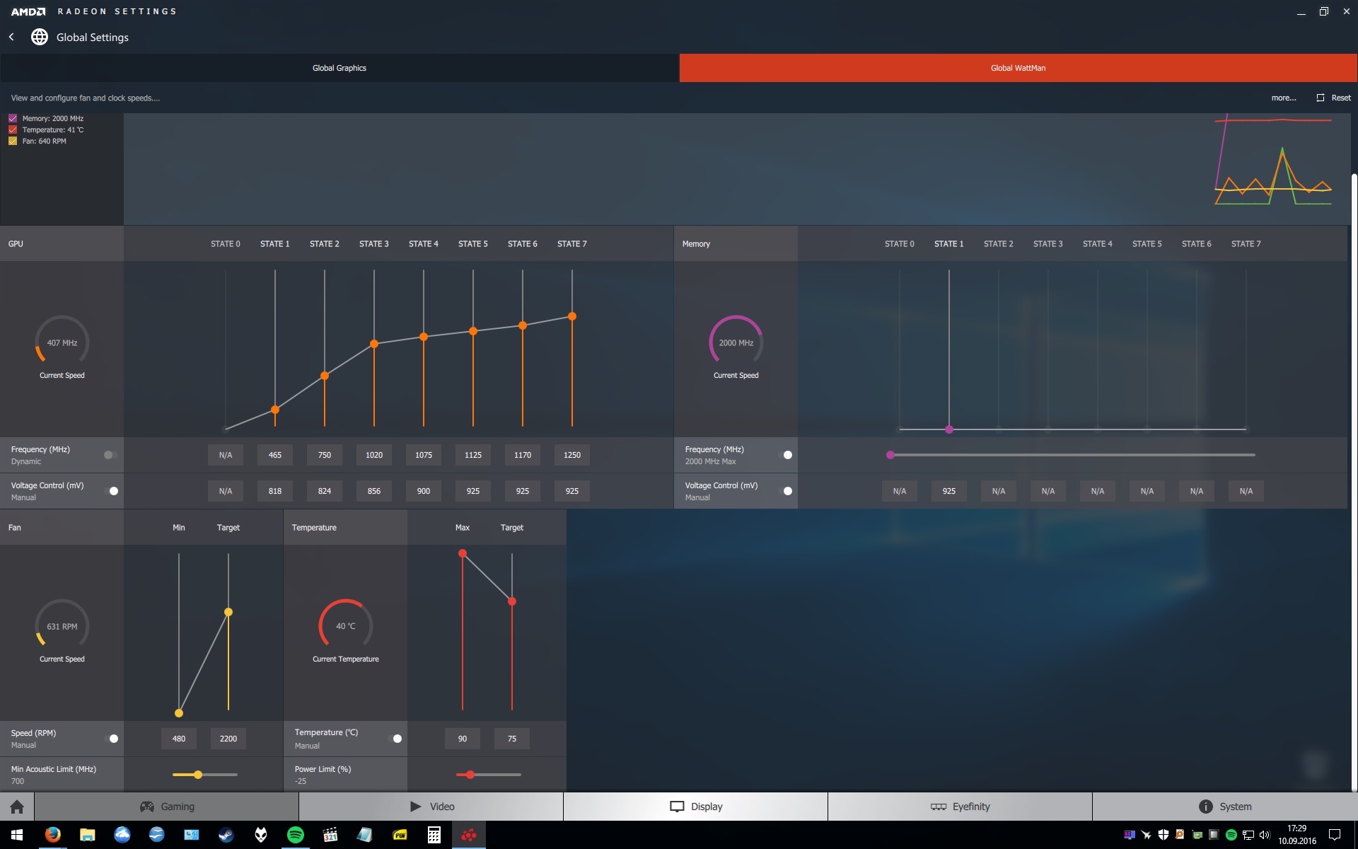Switch to the Global Graphics tab
The width and height of the screenshot is (1358, 849).
[x=339, y=68]
